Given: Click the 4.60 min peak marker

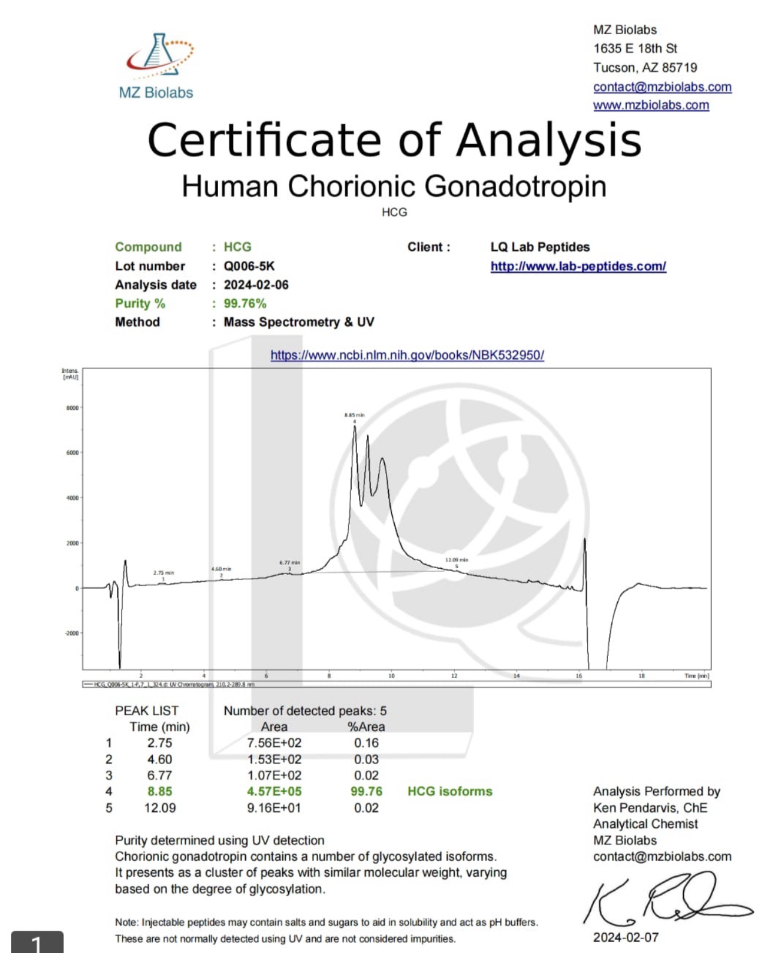Looking at the screenshot, I should tap(221, 569).
